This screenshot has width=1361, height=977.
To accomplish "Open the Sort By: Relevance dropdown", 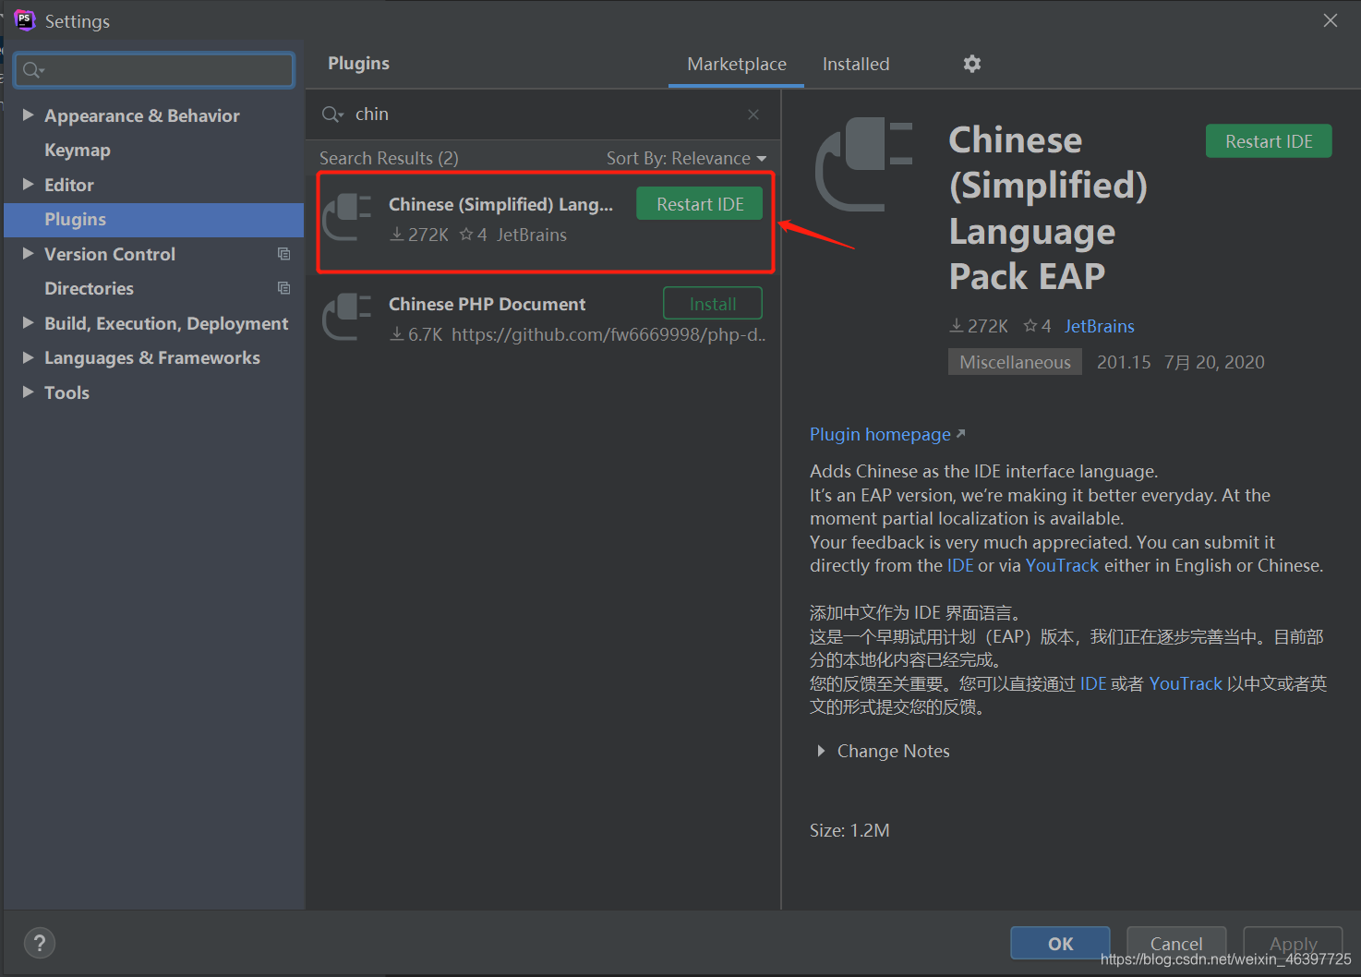I will point(686,159).
